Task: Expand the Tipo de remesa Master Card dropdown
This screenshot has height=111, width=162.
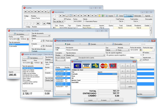Action: click(x=104, y=55)
